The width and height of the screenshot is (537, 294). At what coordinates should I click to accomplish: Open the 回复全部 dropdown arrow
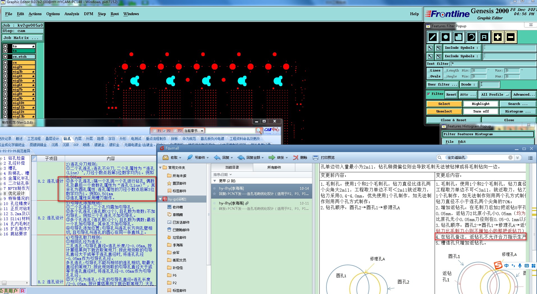[263, 158]
